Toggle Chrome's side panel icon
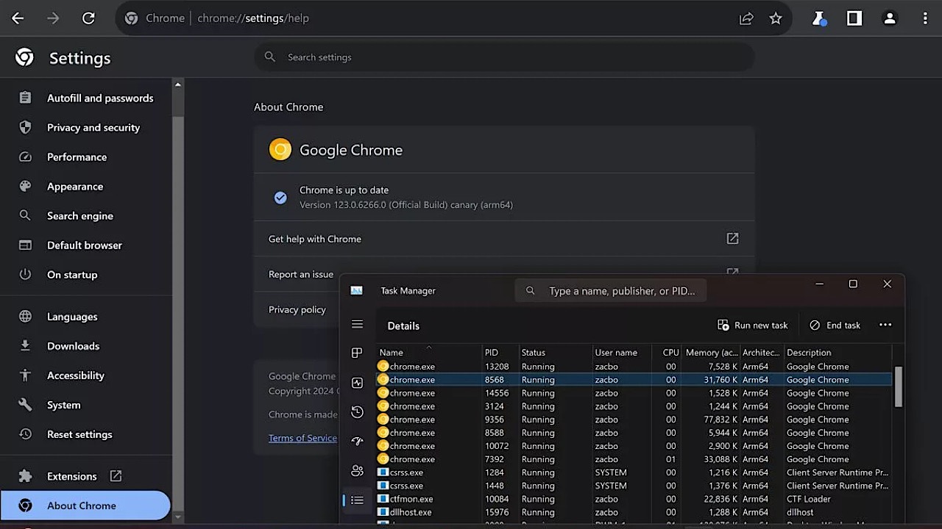Screen dimensions: 942x529 [x=854, y=18]
